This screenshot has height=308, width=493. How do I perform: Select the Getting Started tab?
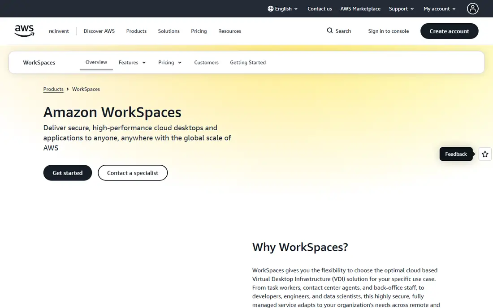coord(248,63)
